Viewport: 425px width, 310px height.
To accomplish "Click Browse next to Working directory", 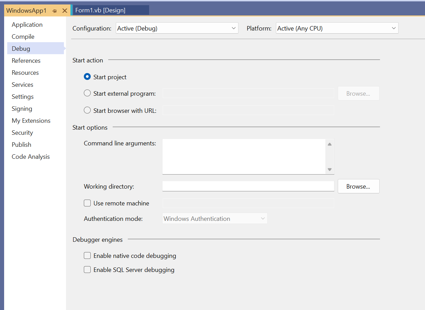I will (x=358, y=186).
